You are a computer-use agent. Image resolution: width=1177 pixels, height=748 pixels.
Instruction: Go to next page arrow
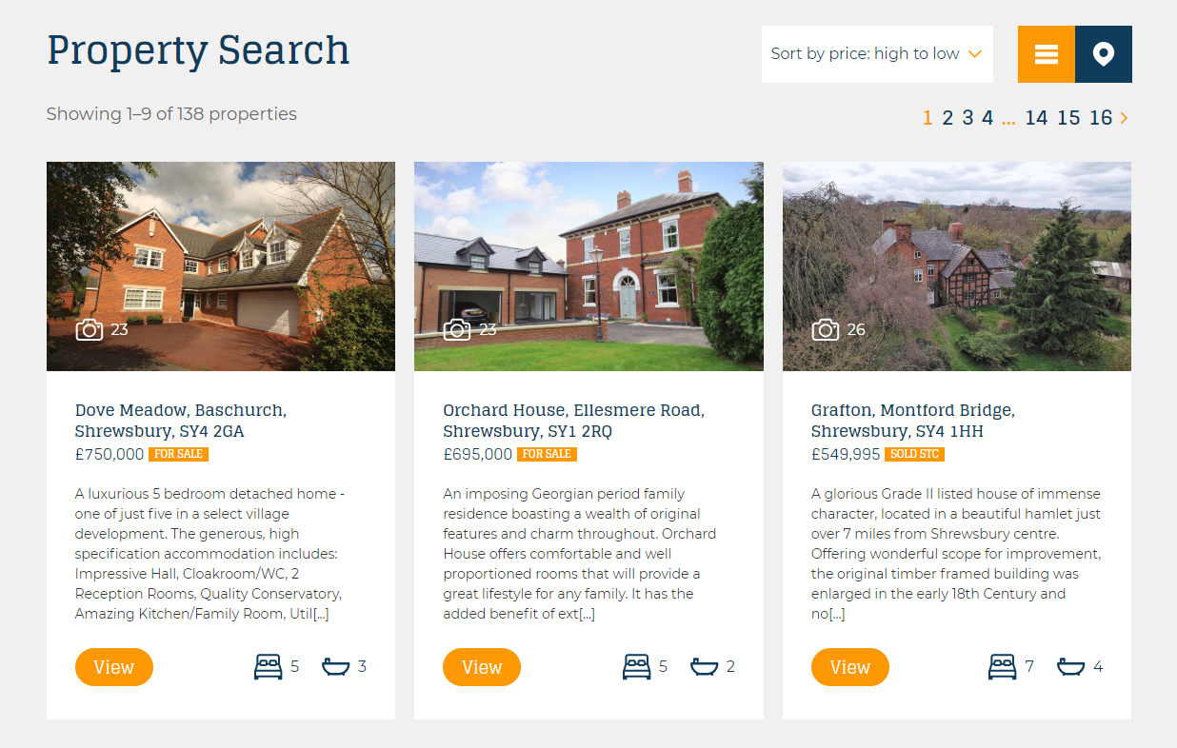click(x=1125, y=118)
